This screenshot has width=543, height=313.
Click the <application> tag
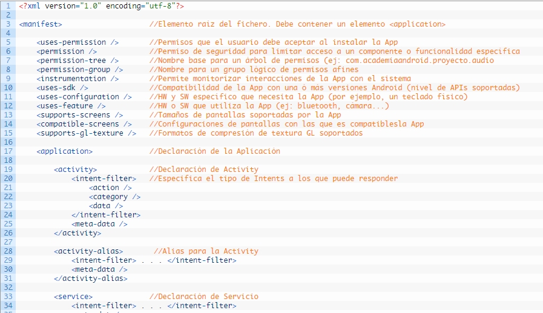64,151
